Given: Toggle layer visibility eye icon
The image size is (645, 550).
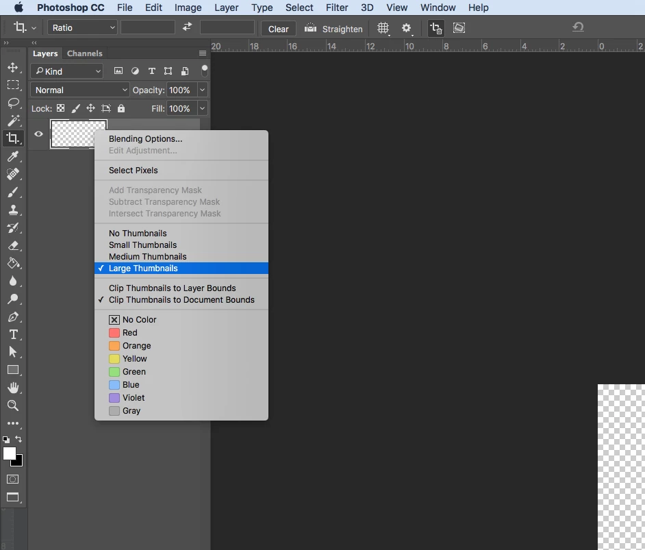Looking at the screenshot, I should (x=38, y=134).
